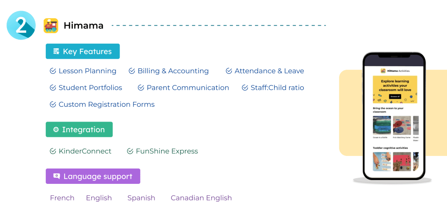Select the Key Features label
Screen dimensions: 447x217
[87, 51]
